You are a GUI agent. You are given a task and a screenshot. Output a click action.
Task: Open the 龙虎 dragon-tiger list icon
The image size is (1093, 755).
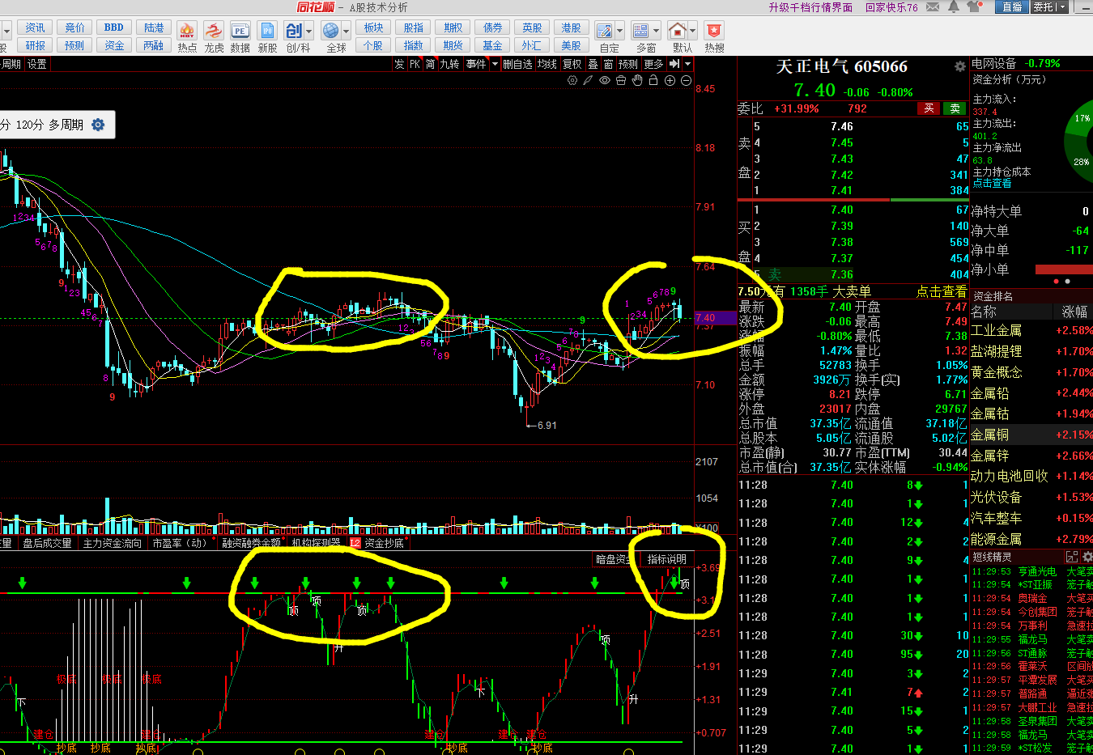pos(214,32)
